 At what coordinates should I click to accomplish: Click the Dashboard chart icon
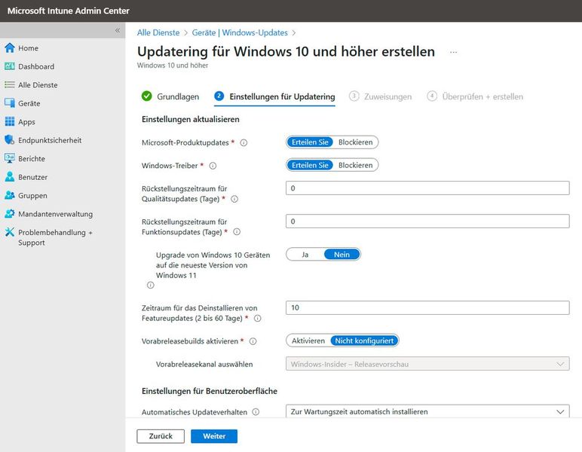coord(10,66)
